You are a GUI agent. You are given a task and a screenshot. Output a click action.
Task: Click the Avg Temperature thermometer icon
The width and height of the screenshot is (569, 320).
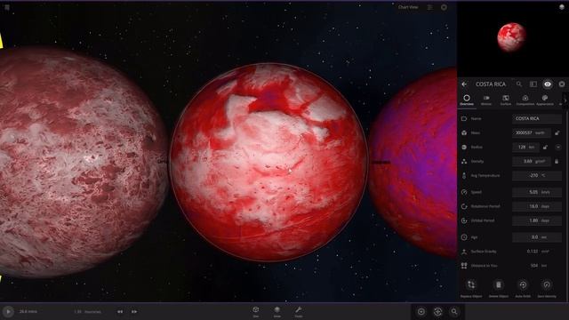(464, 175)
